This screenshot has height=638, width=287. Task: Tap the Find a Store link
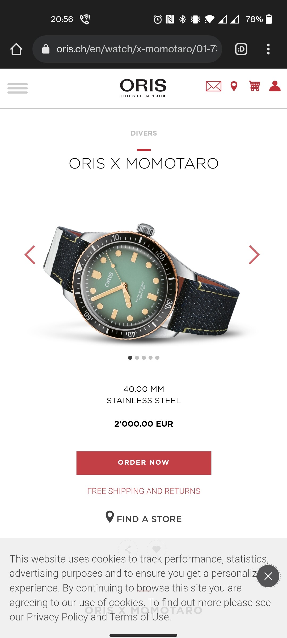(144, 518)
